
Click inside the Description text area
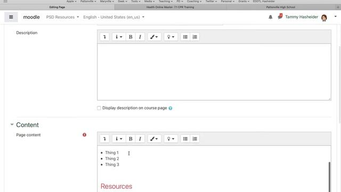coord(214,72)
